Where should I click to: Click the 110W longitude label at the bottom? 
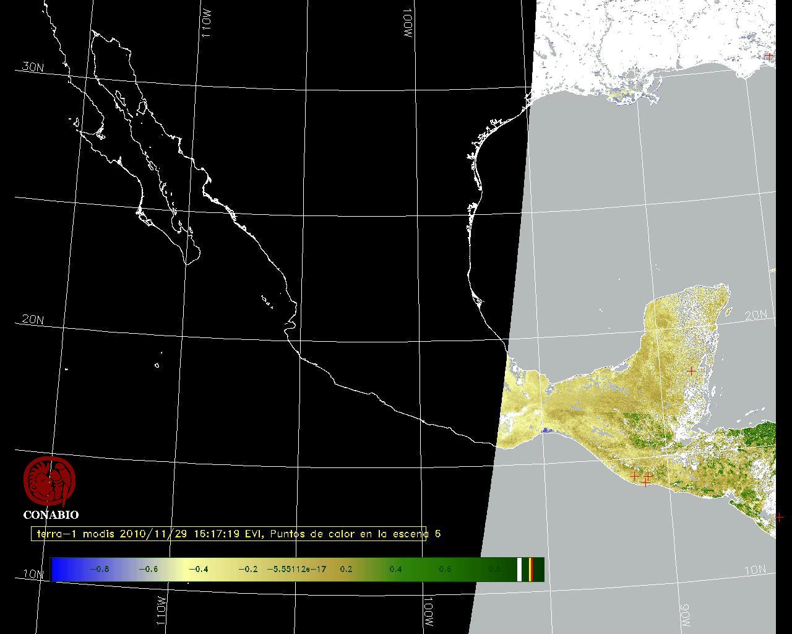coord(161,612)
